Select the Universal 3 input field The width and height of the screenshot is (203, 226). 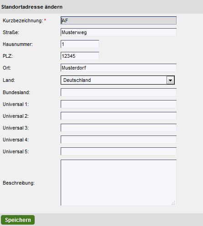119,128
